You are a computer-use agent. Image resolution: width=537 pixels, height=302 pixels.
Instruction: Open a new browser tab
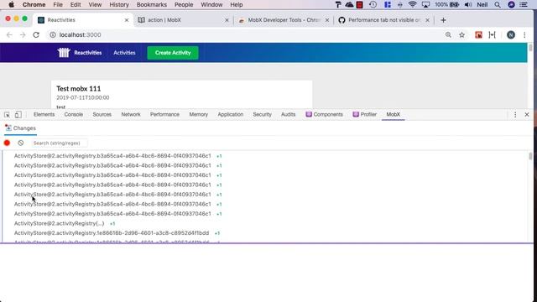[x=443, y=20]
